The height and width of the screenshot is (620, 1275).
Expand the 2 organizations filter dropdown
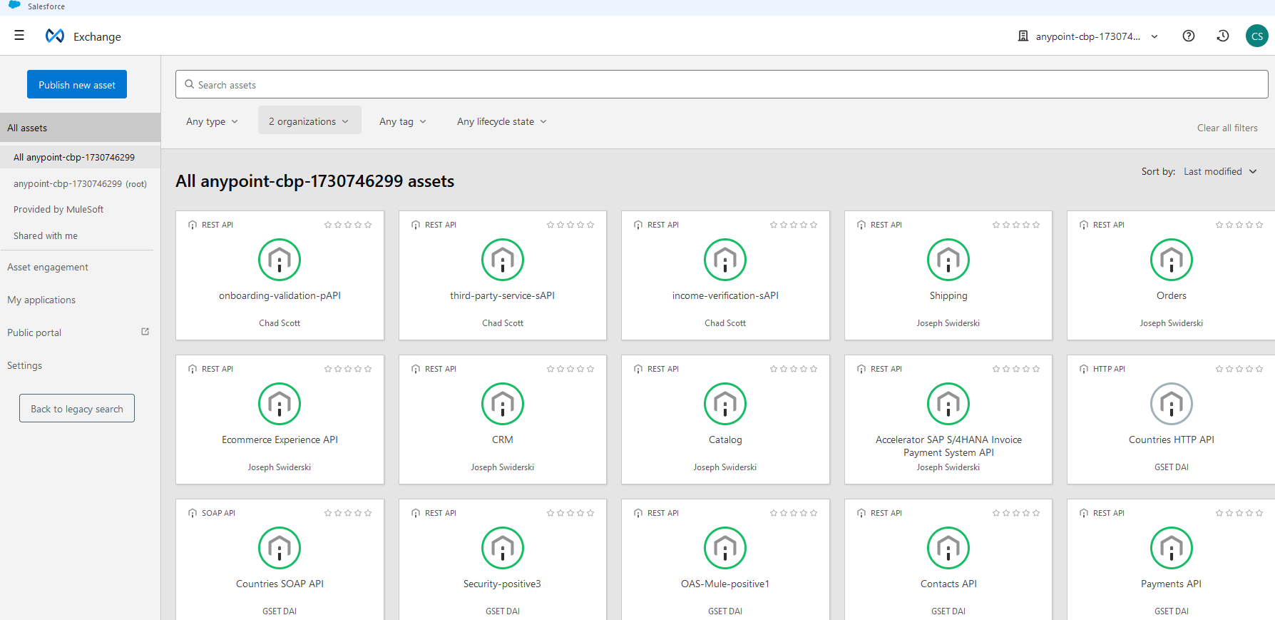(x=309, y=122)
